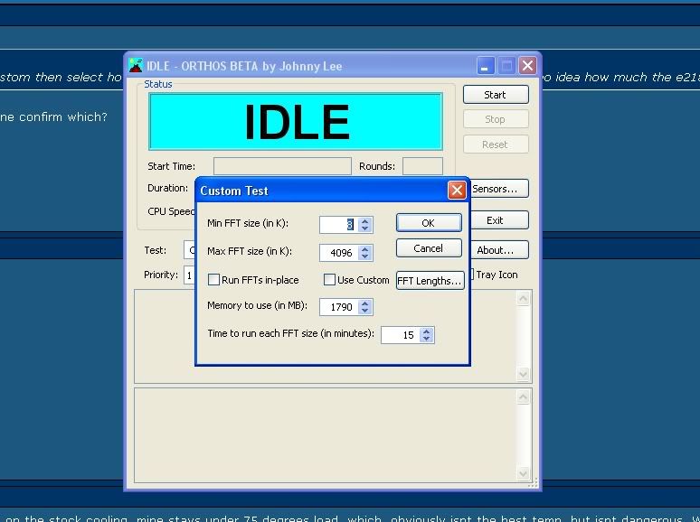Click the Exit button
The image size is (700, 522).
coord(495,220)
